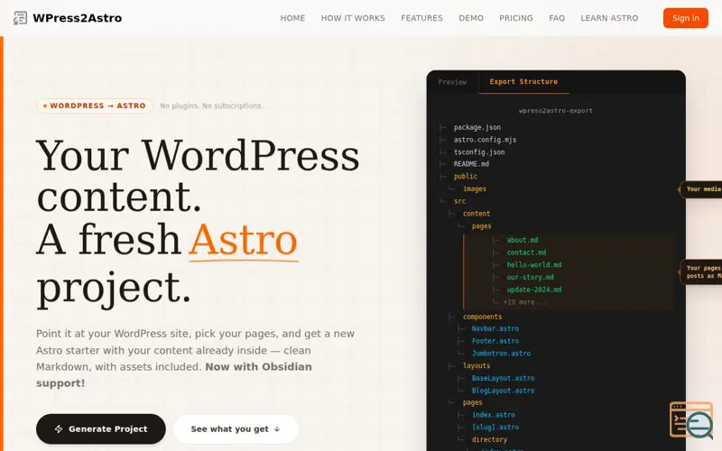Select contact.md file
Screen dimensions: 722x451
(526, 253)
